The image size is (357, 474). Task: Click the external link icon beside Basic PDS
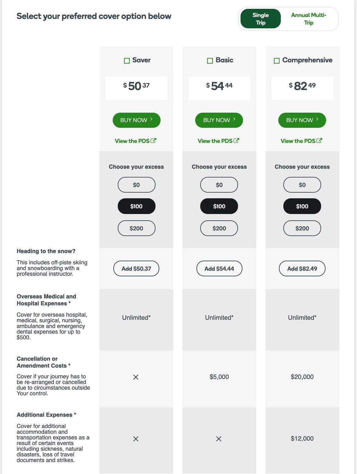236,141
